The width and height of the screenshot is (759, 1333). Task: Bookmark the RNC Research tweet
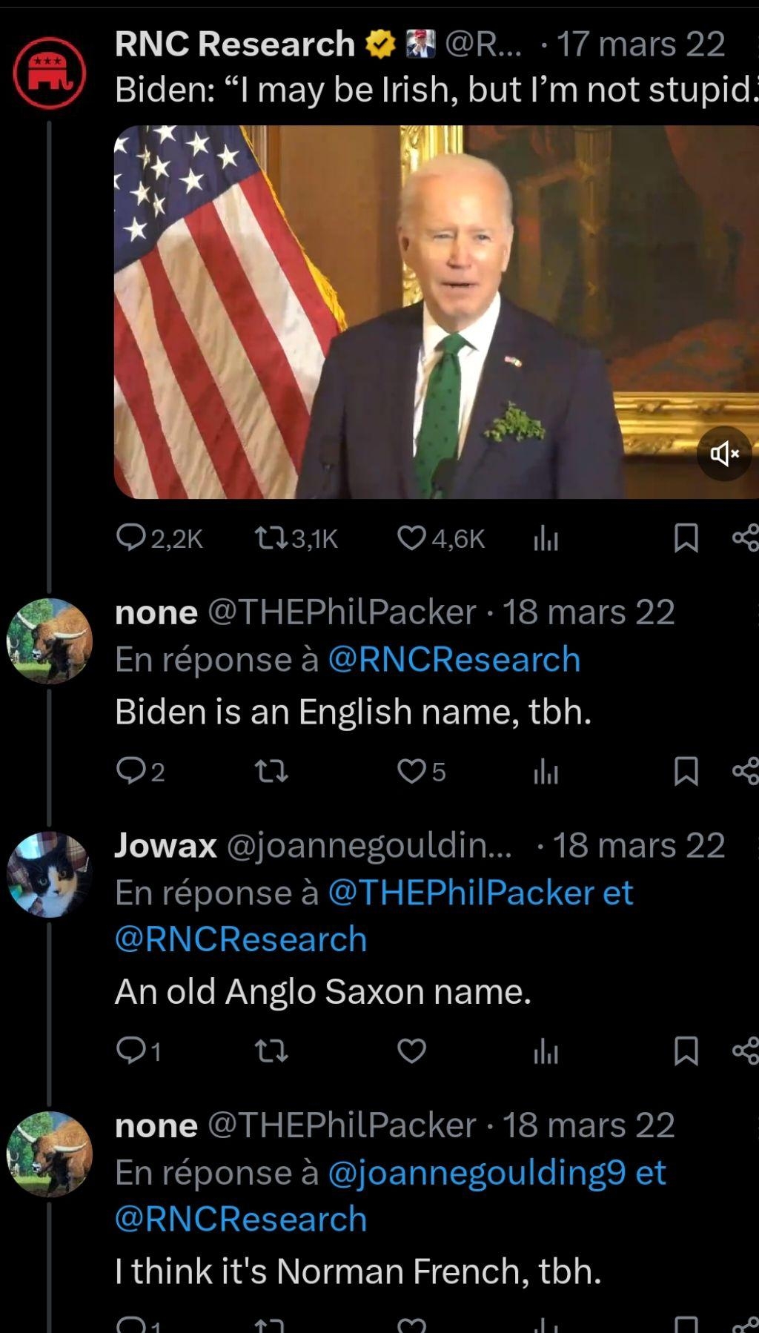coord(686,538)
